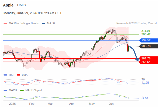Click the green MACD Signal legend swatch

tap(22, 90)
